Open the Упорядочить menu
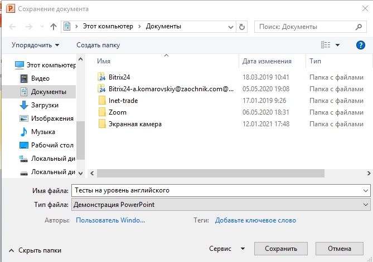The image size is (373, 262). coord(35,45)
